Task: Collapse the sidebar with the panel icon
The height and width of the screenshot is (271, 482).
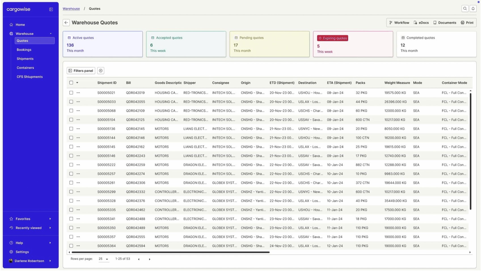Action: click(51, 9)
